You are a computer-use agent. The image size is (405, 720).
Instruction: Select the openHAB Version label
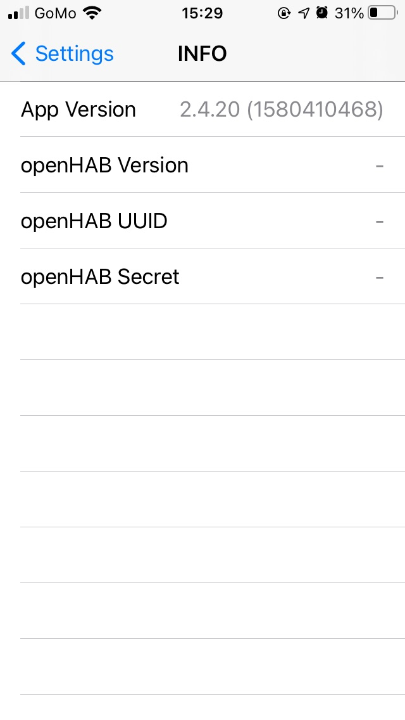[104, 165]
